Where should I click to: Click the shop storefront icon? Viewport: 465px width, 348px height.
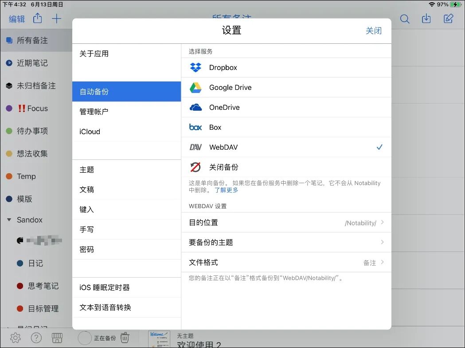pyautogui.click(x=57, y=338)
